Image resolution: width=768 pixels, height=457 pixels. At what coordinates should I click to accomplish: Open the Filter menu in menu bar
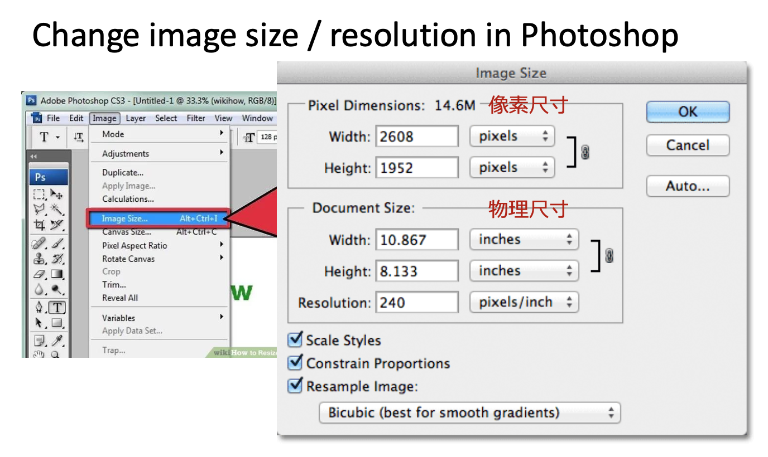pos(196,118)
